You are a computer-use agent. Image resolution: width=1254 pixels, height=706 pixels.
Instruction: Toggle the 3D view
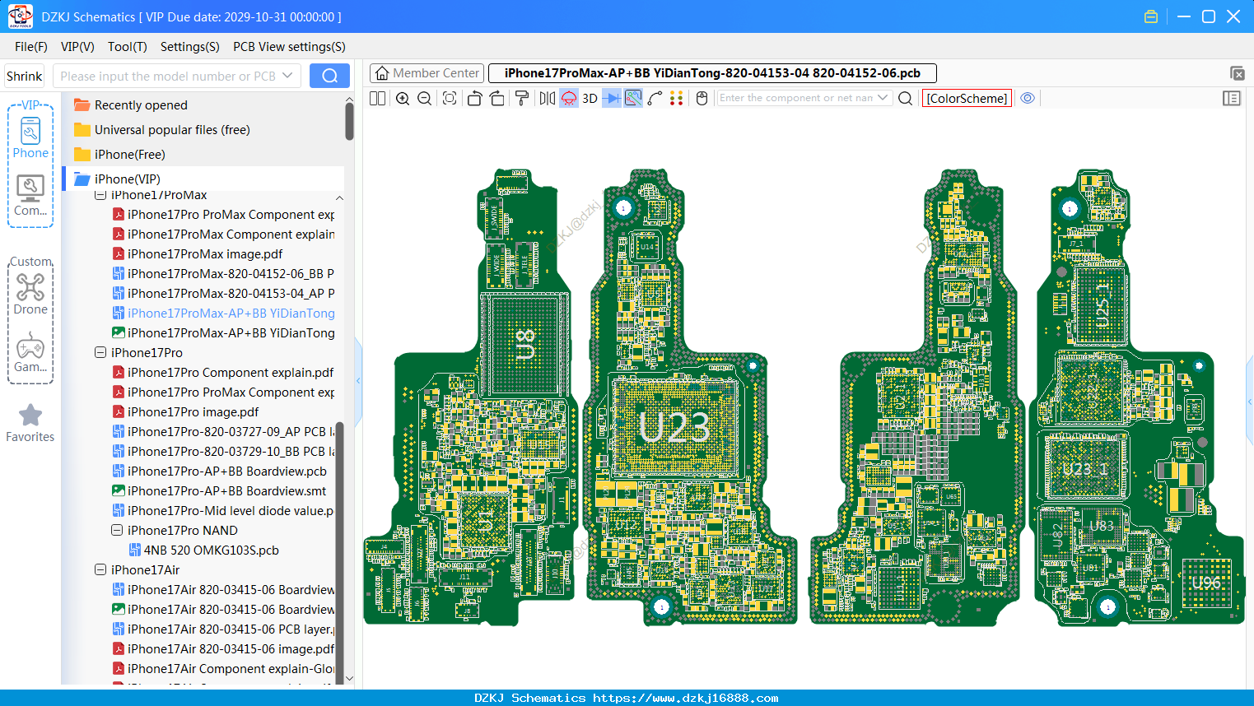point(590,99)
